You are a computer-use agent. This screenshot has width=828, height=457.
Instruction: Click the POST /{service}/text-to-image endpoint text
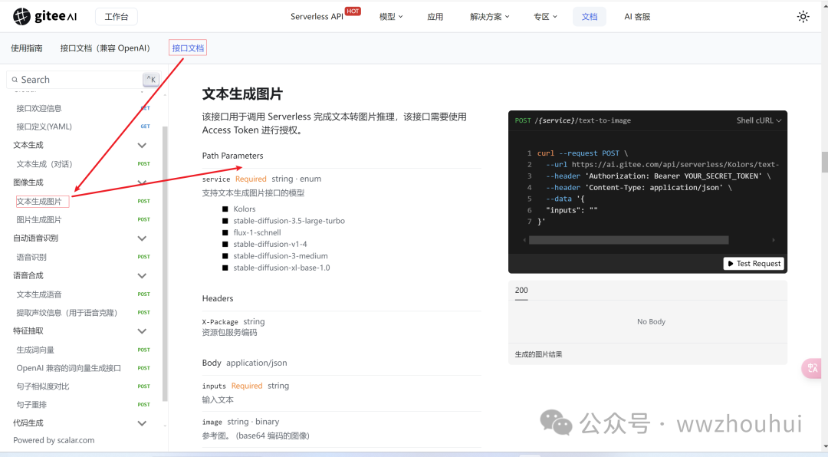pyautogui.click(x=573, y=120)
